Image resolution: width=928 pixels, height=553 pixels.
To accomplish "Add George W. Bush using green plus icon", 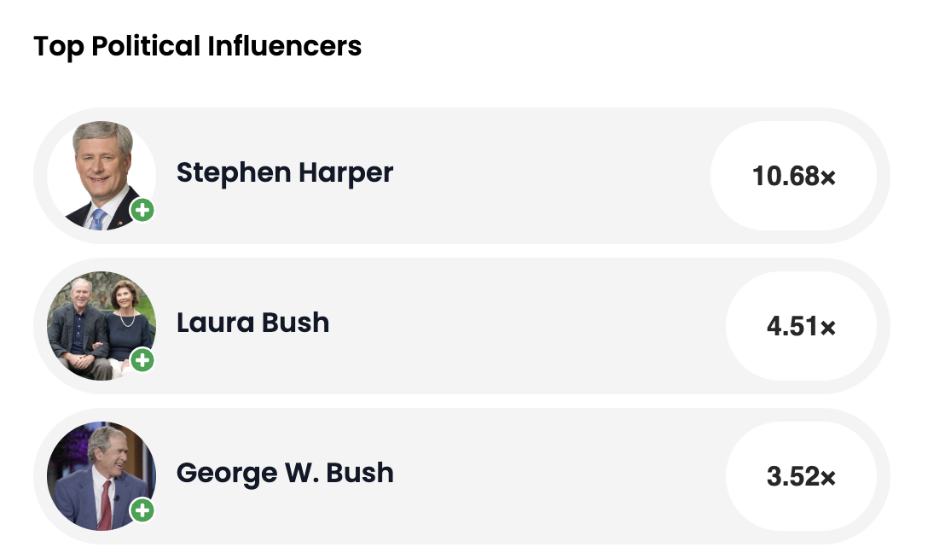I will [142, 510].
